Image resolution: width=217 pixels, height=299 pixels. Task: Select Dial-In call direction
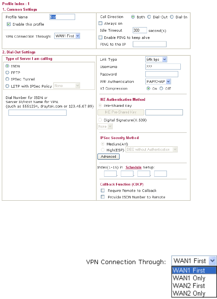click(172, 17)
